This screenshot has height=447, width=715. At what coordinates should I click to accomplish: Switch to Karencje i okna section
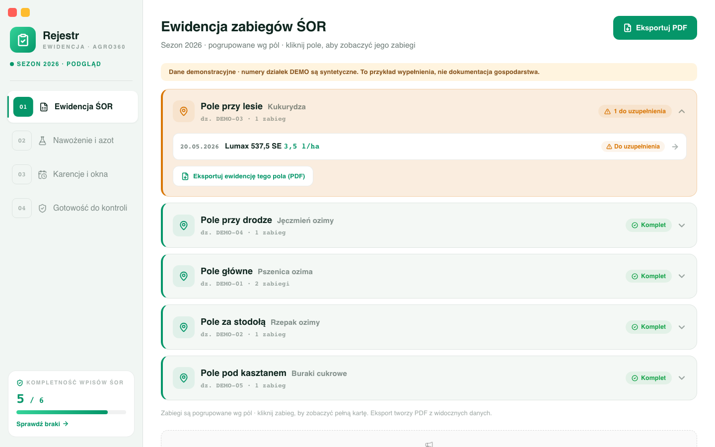point(72,174)
